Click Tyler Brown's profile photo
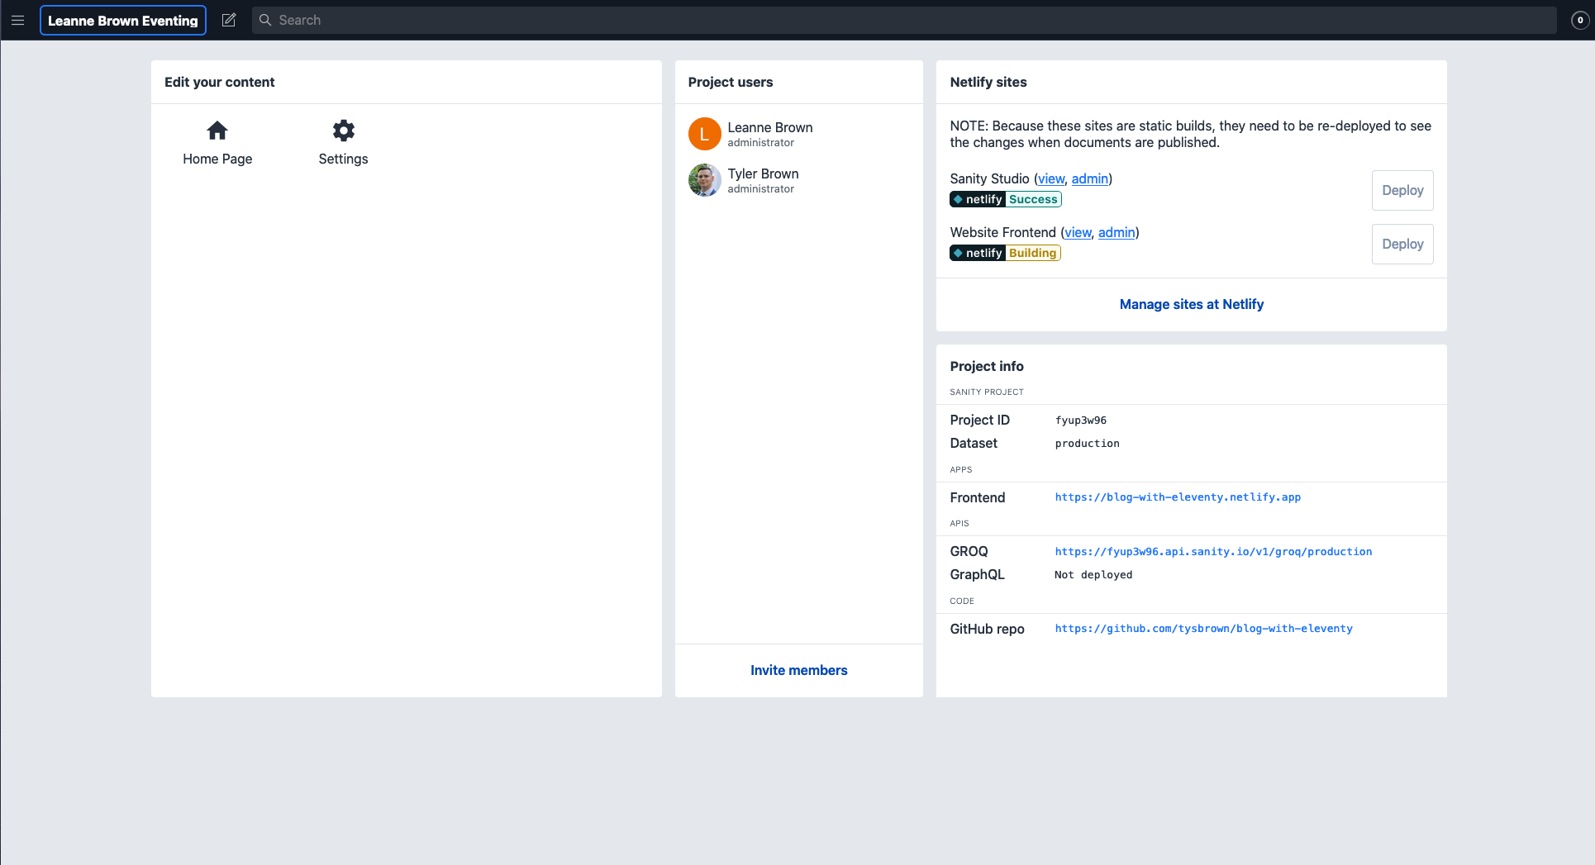1595x865 pixels. click(705, 180)
